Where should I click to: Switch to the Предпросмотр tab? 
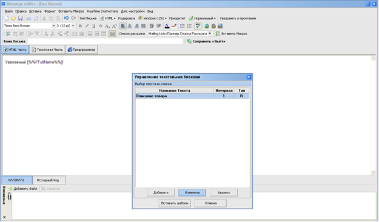(81, 50)
